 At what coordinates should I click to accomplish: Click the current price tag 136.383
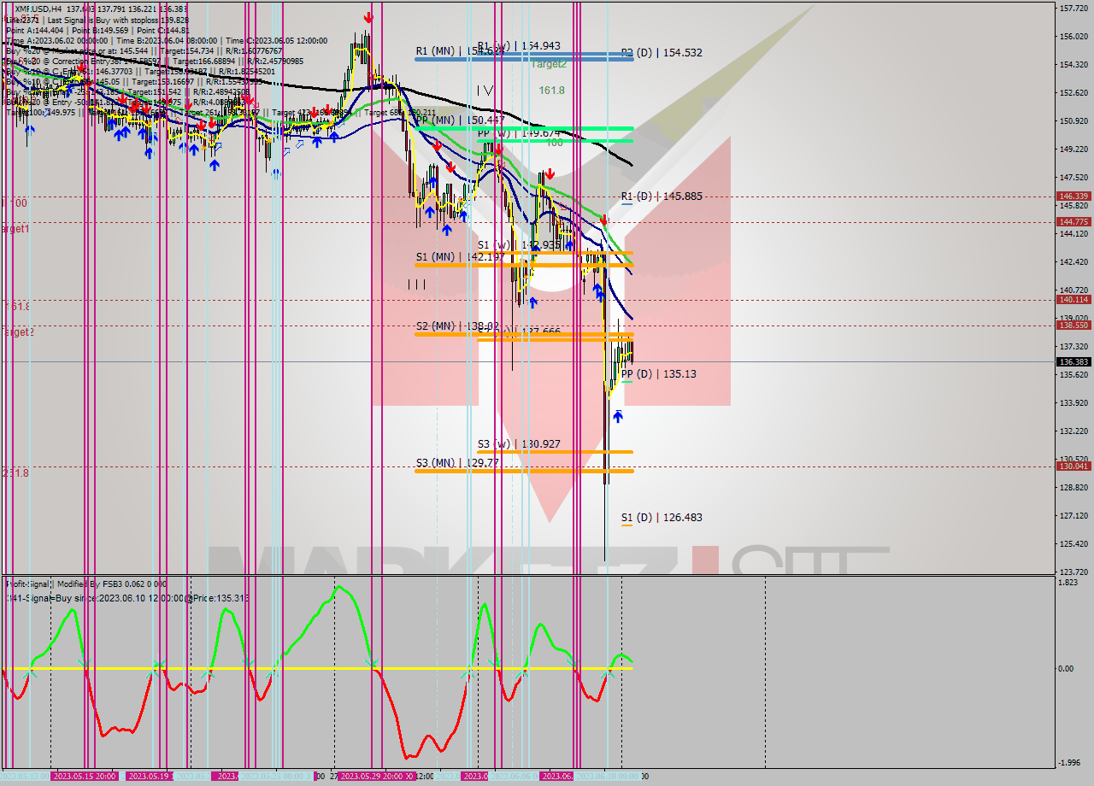coord(1074,362)
